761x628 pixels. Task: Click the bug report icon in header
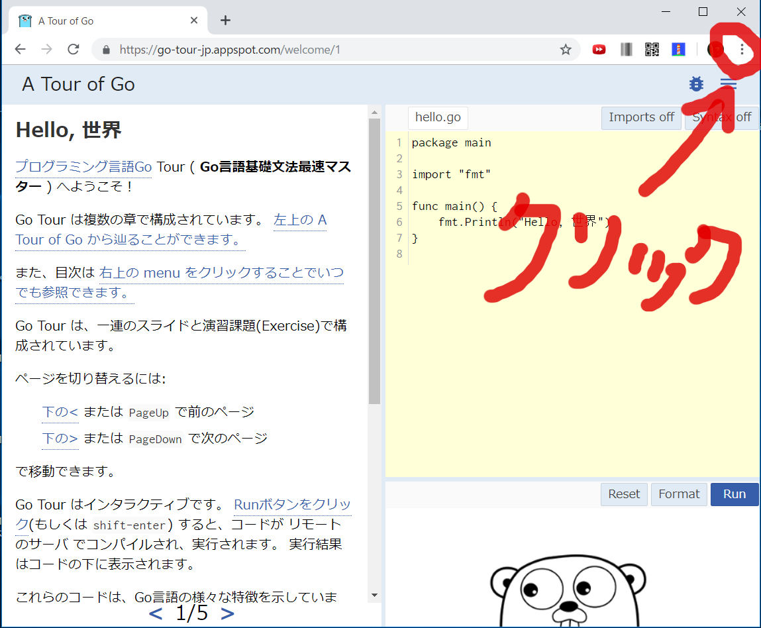point(696,84)
